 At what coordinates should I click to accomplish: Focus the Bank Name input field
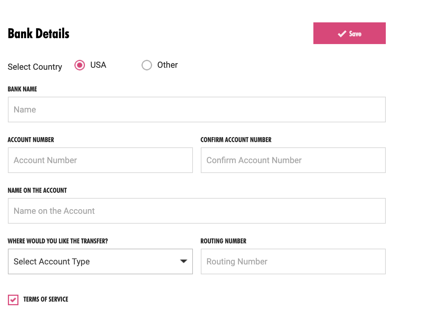197,110
